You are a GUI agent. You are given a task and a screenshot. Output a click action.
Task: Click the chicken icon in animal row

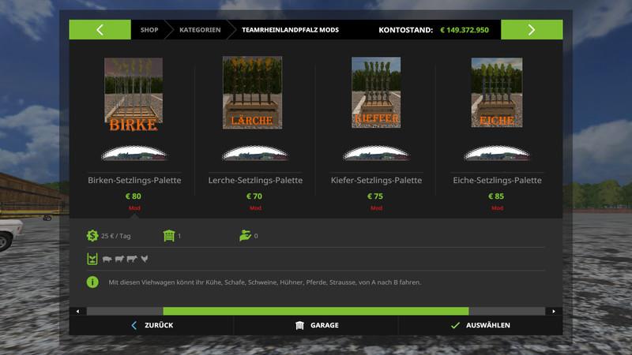click(145, 258)
